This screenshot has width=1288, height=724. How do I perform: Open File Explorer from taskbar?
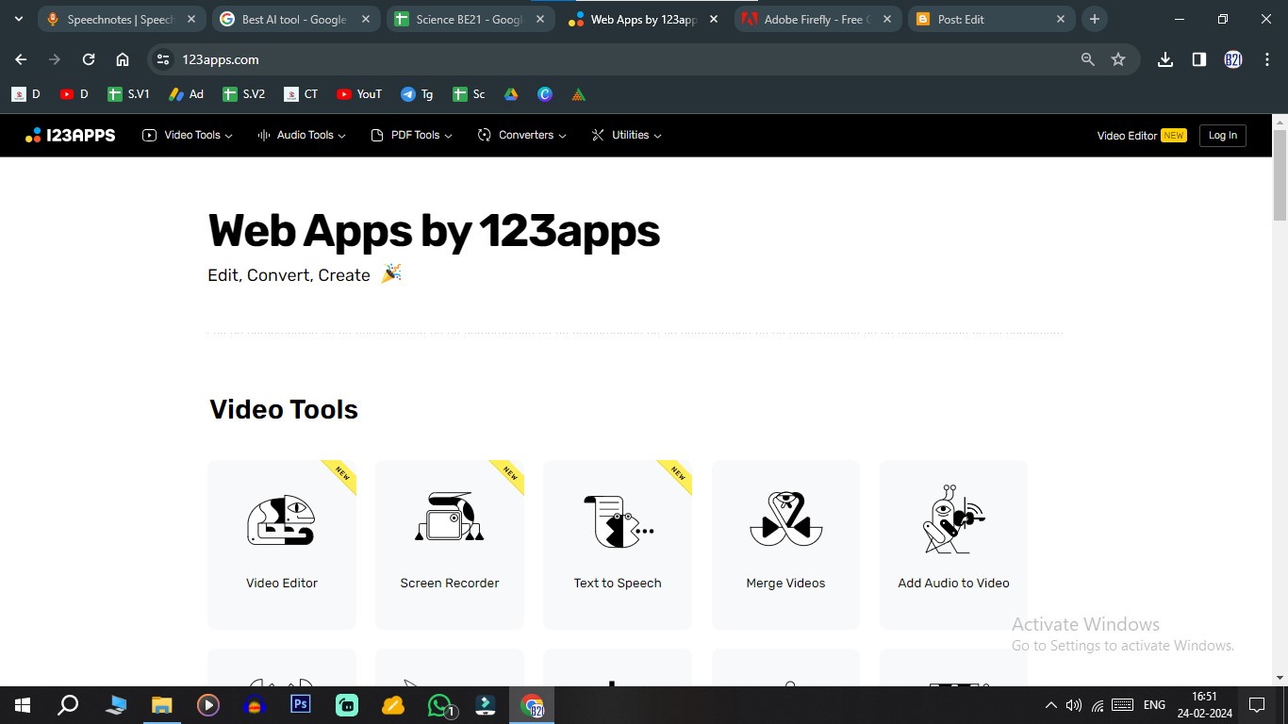pos(162,705)
